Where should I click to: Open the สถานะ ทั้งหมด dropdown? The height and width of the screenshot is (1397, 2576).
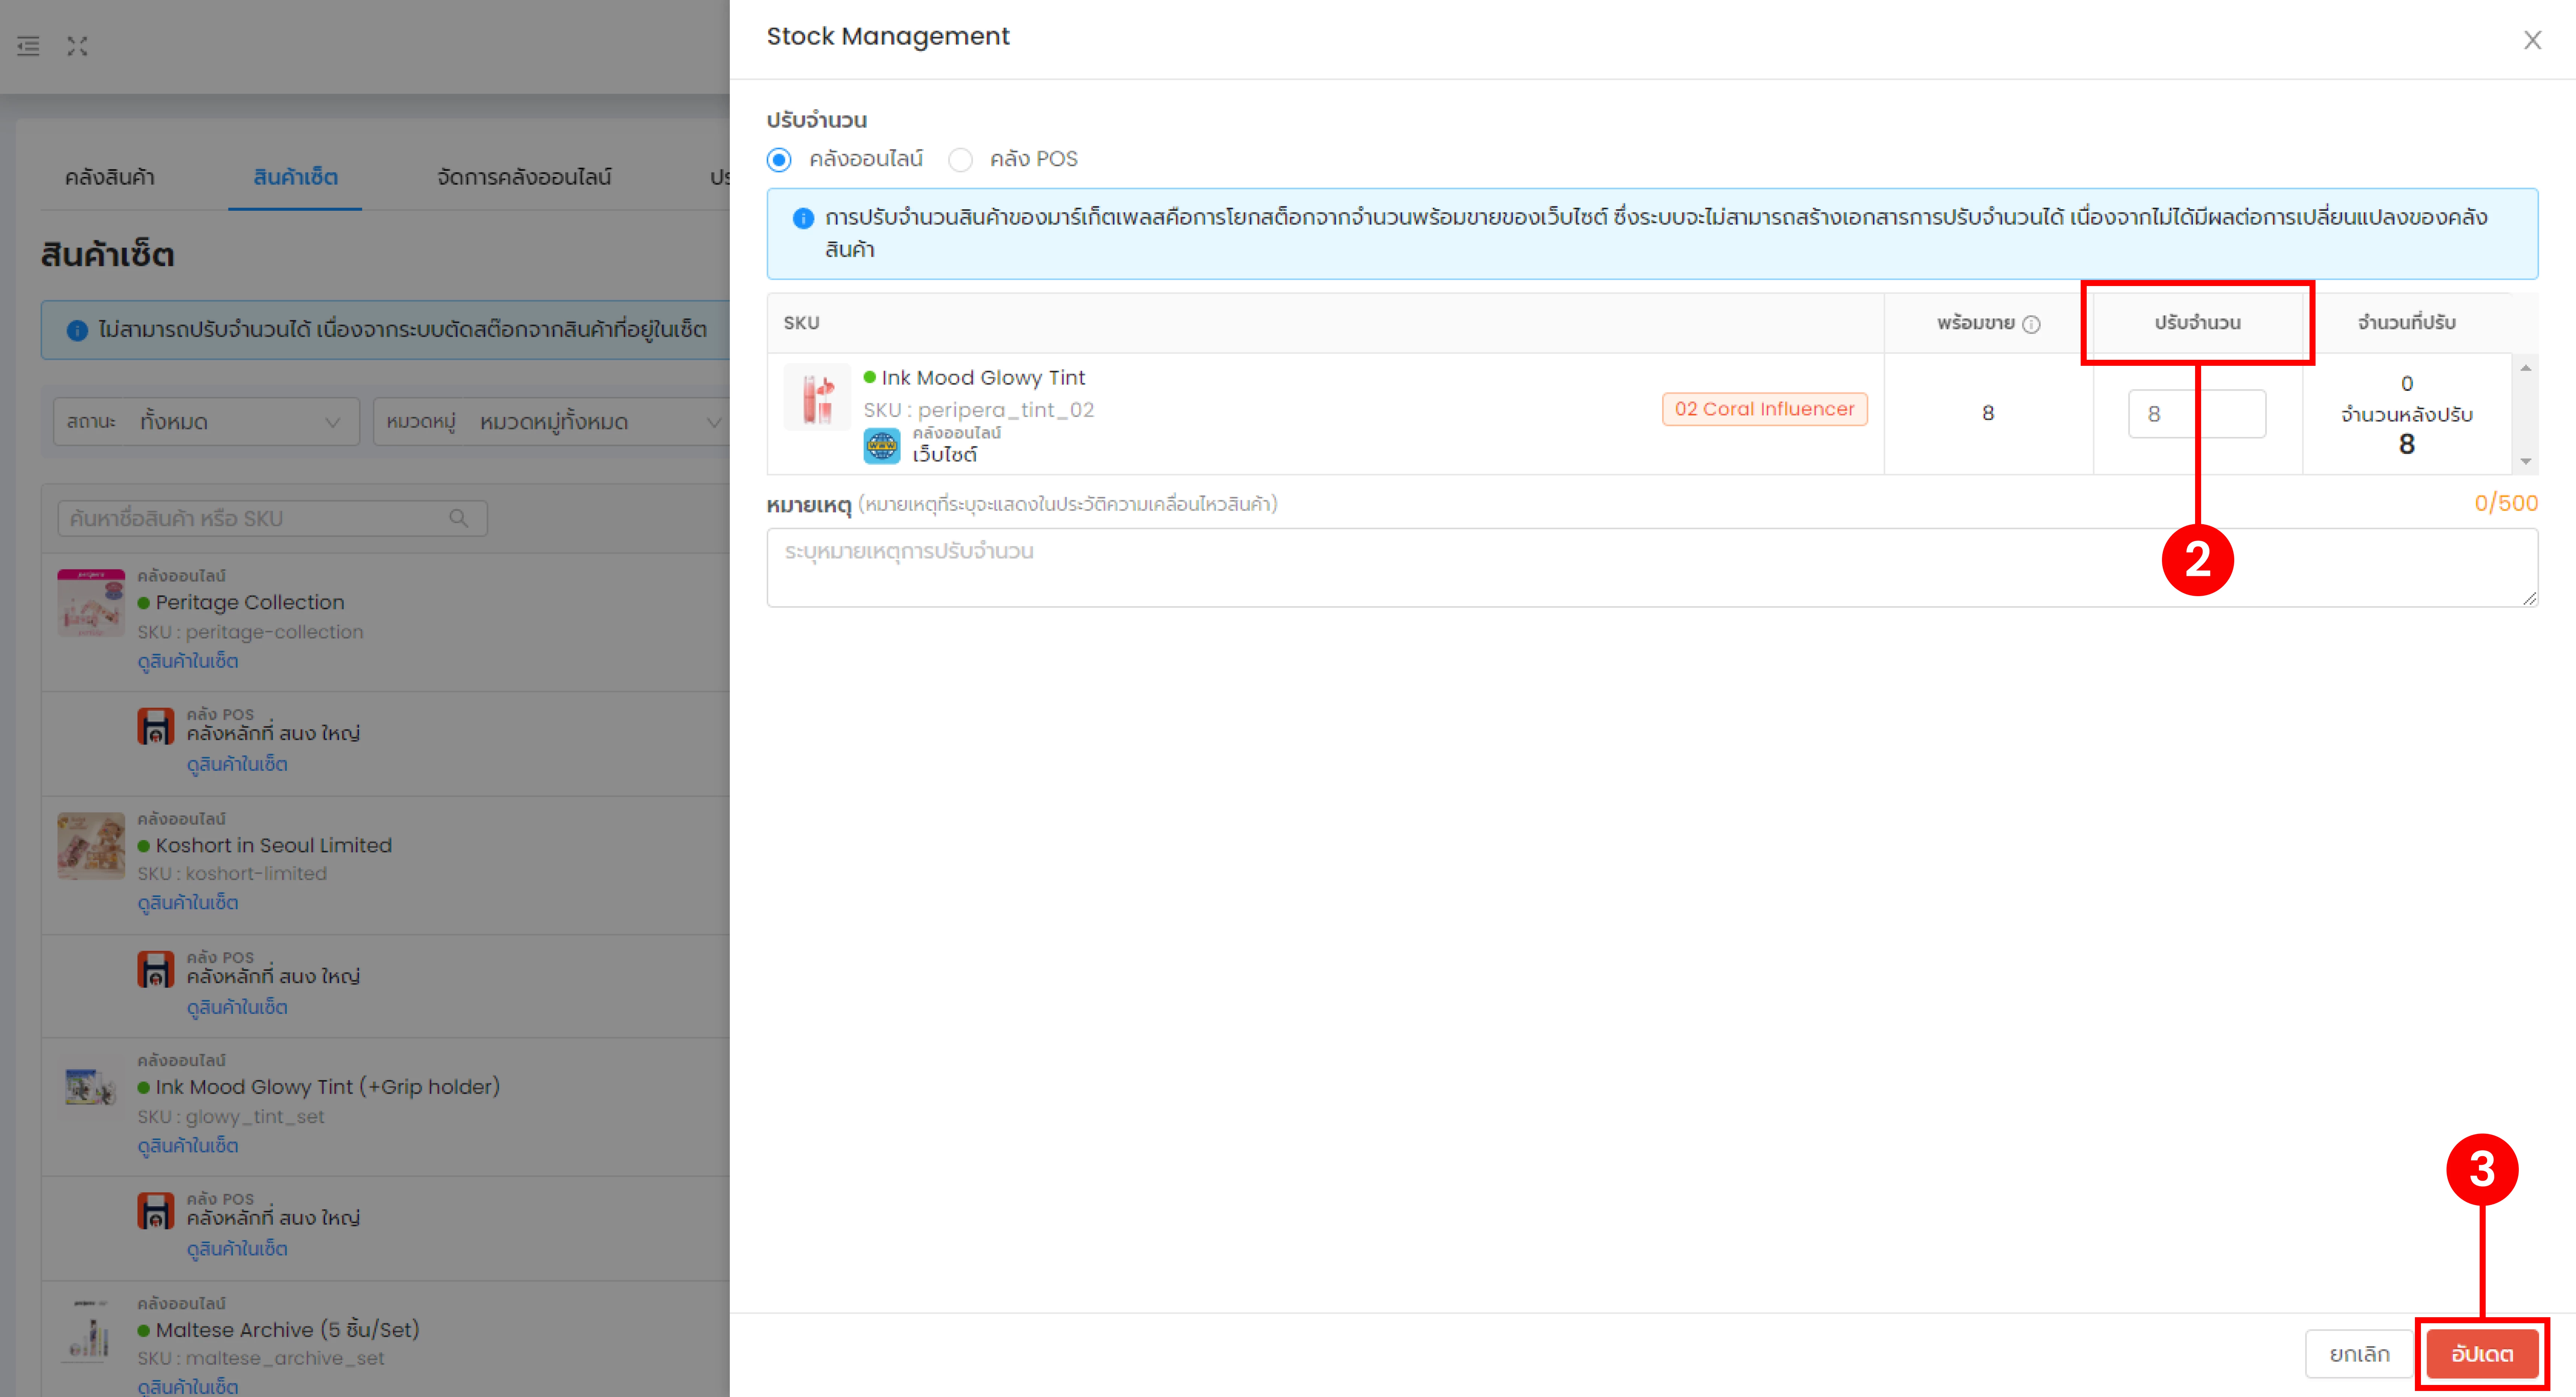pyautogui.click(x=206, y=422)
